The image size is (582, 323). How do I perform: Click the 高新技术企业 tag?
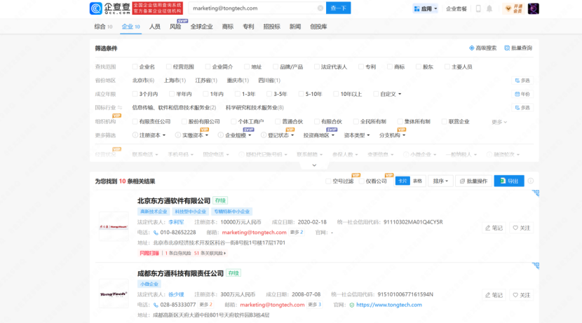154,212
